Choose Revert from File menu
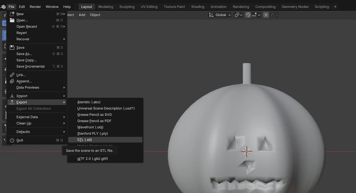Viewport: 356px width, 193px height. pyautogui.click(x=37, y=33)
